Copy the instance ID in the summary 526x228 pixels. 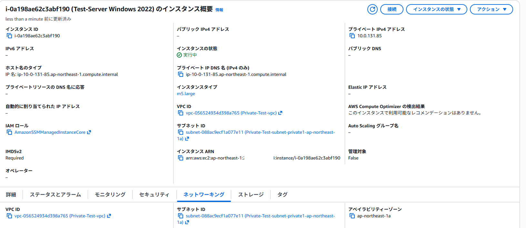click(x=9, y=36)
